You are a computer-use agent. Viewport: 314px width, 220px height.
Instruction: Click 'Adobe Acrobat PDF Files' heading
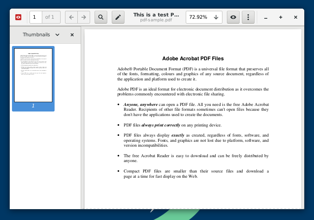pyautogui.click(x=193, y=58)
